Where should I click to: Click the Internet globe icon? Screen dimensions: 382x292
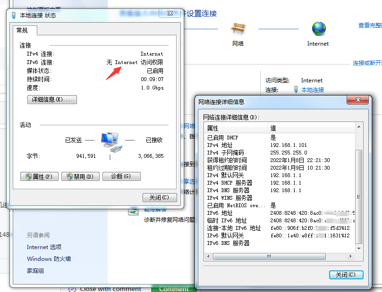(317, 29)
